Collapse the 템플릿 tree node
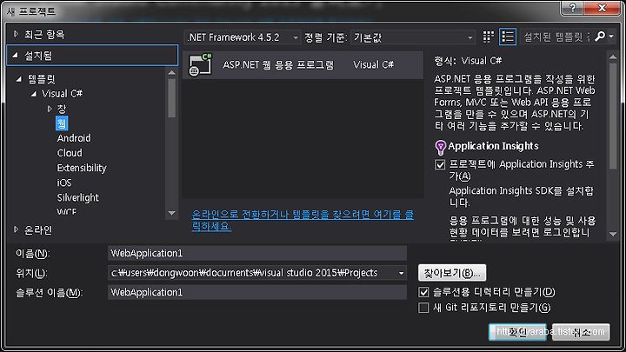This screenshot has width=626, height=352. pyautogui.click(x=19, y=79)
